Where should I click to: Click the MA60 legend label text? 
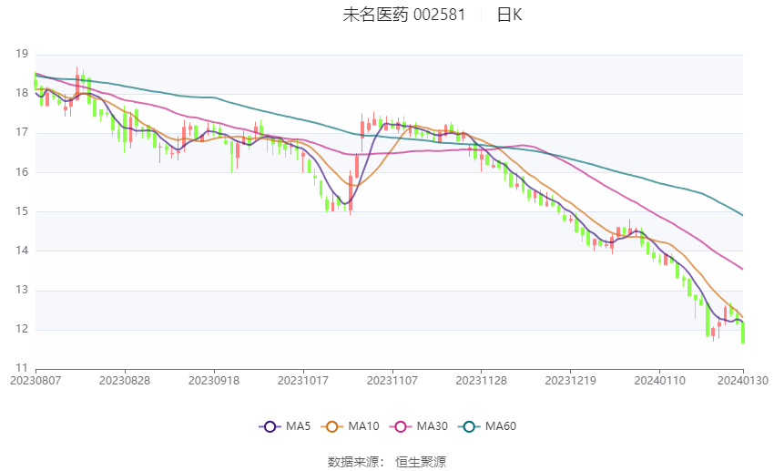click(501, 426)
